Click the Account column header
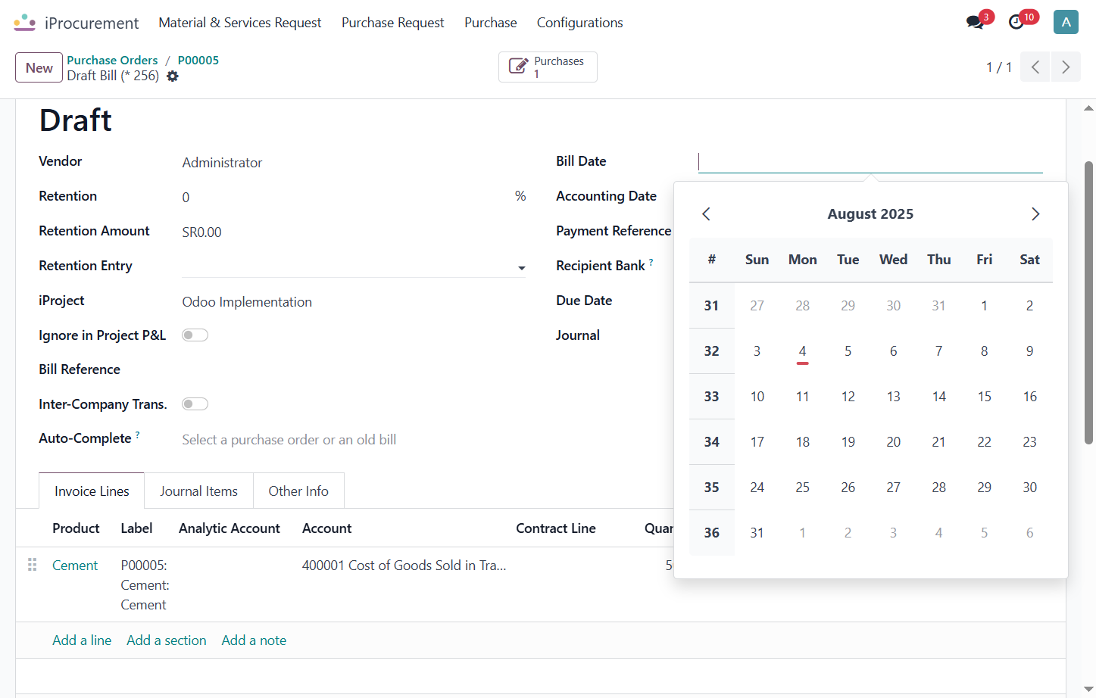 point(327,528)
